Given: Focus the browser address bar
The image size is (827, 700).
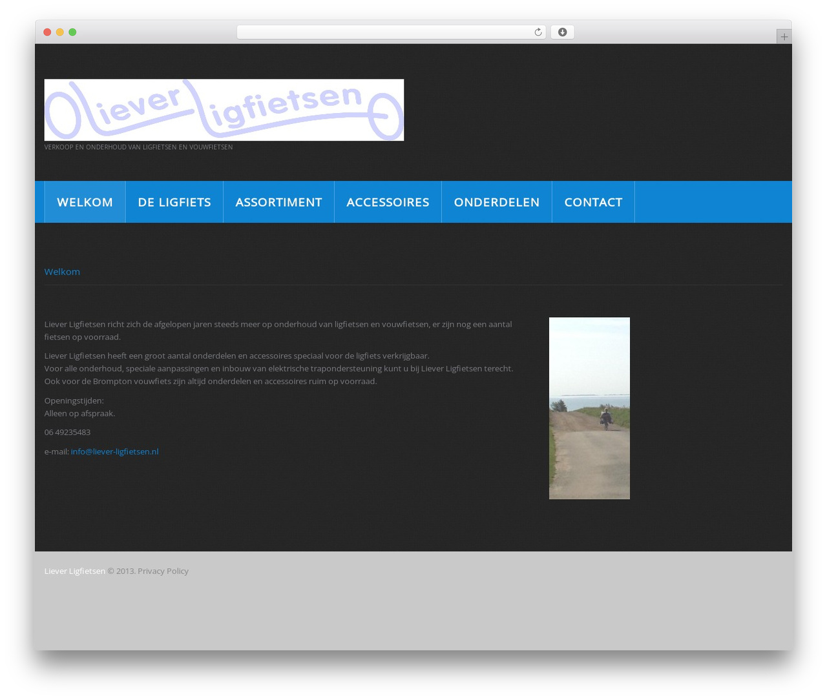Looking at the screenshot, I should click(x=391, y=32).
